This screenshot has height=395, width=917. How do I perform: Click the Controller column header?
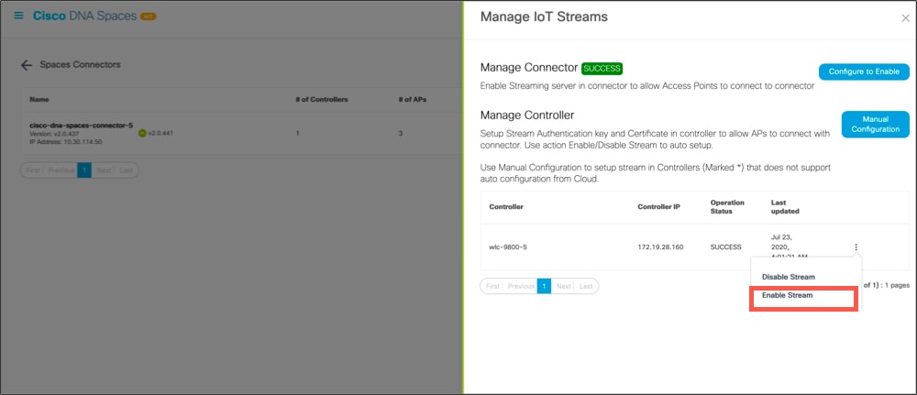pos(506,207)
